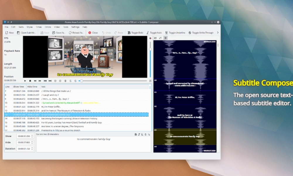293x176 pixels.
Task: Toggle the eye icon above the waveform
Action: tap(166, 38)
